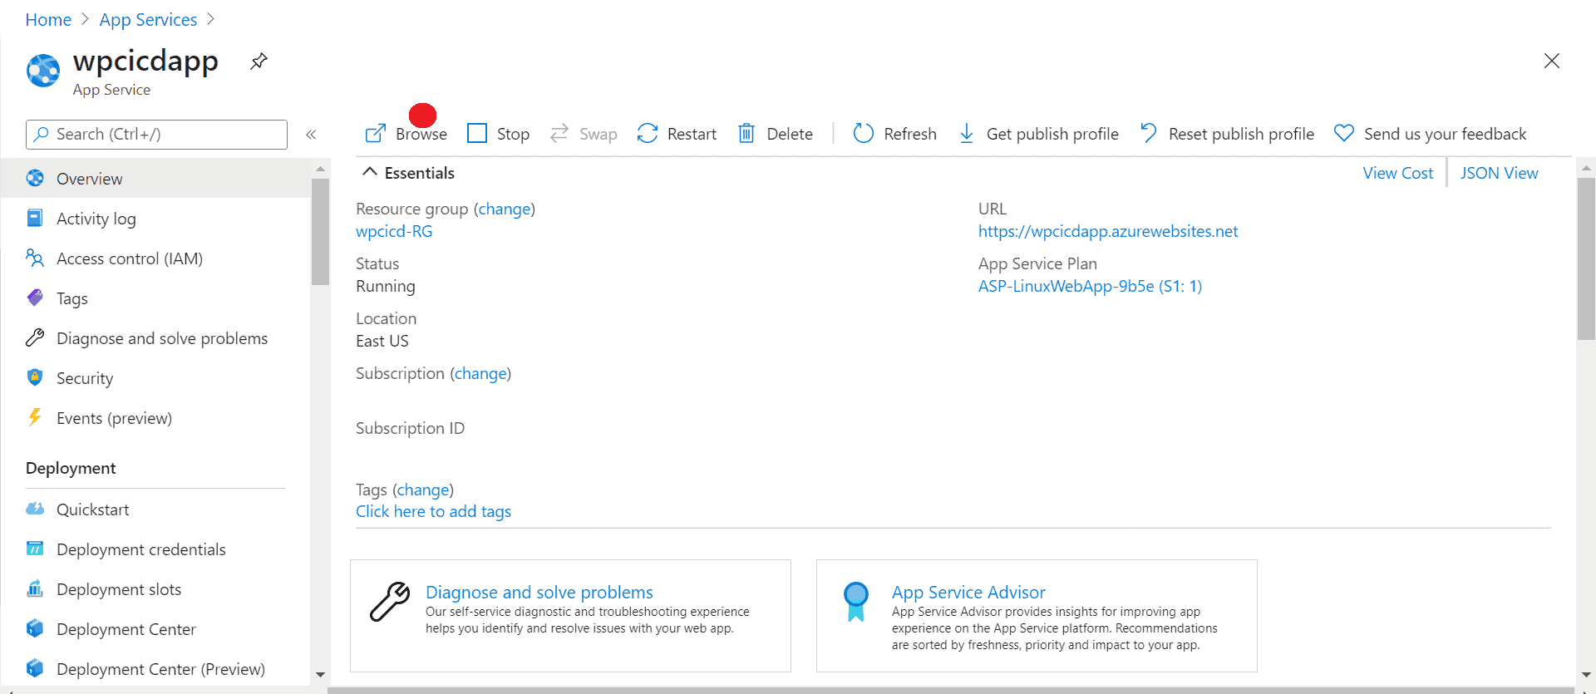1596x694 pixels.
Task: Click the sidebar scroll-up arrow
Action: click(320, 169)
